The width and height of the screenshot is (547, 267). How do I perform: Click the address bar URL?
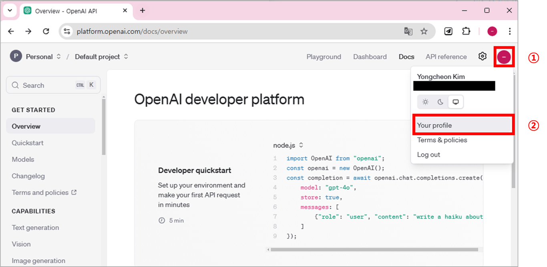pyautogui.click(x=132, y=31)
